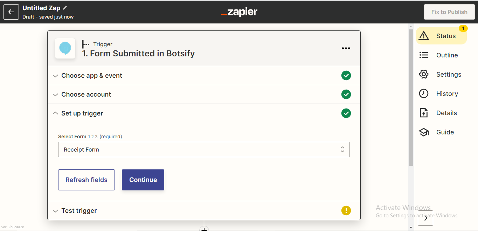
Task: Open the History clock icon
Action: click(424, 94)
